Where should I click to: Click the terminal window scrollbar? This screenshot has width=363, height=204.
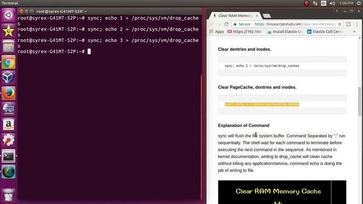(201, 137)
